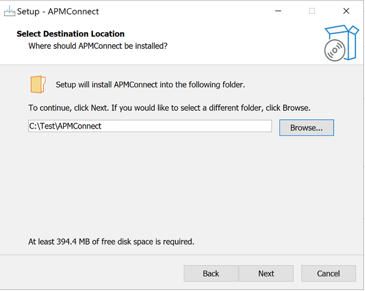Click the 'To continue, click Next' instruction text
Viewport: 365px width, 291px height.
pos(169,108)
